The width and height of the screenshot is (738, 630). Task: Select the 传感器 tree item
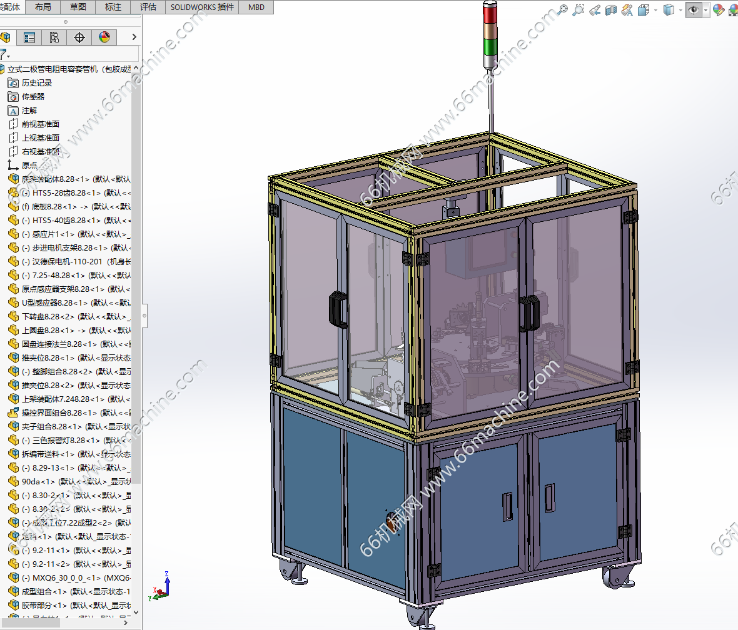click(x=33, y=96)
